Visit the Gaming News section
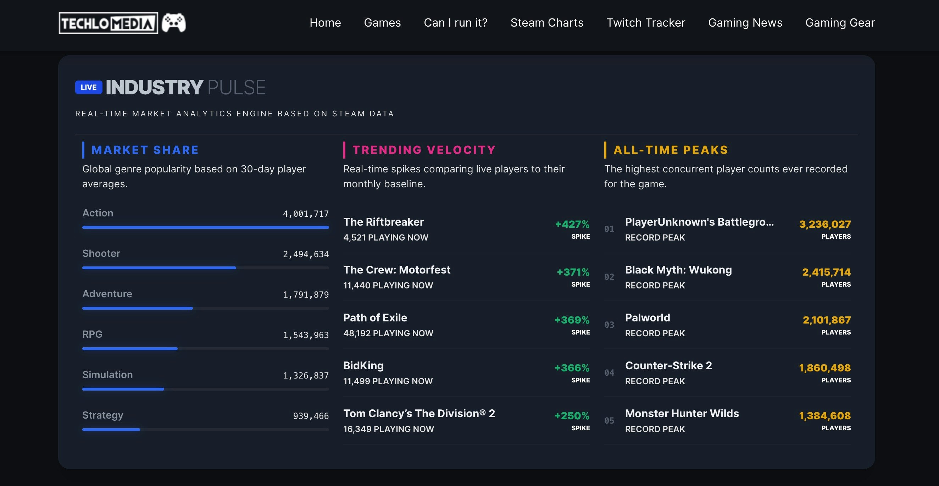 click(x=745, y=23)
